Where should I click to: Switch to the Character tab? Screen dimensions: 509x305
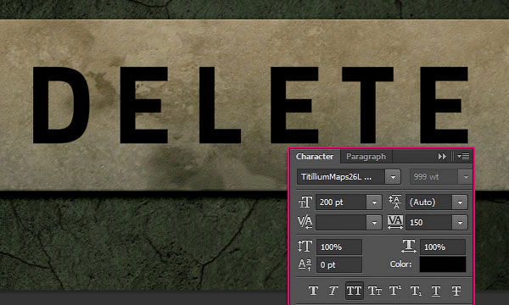tap(315, 157)
